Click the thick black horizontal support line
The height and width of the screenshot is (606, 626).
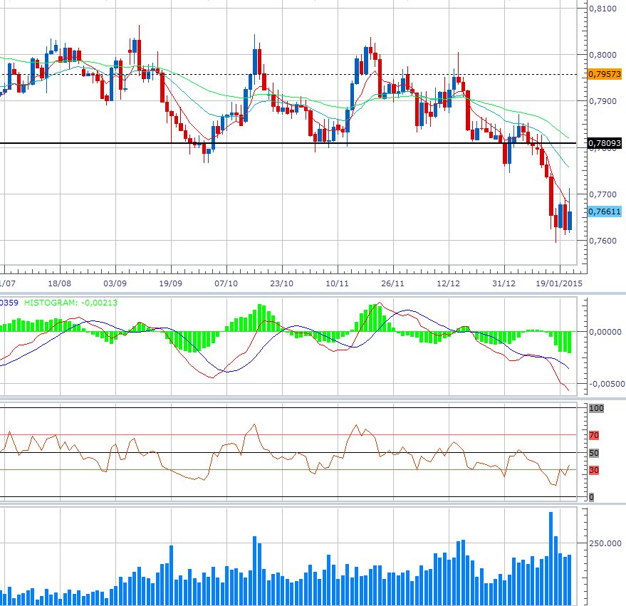[285, 144]
